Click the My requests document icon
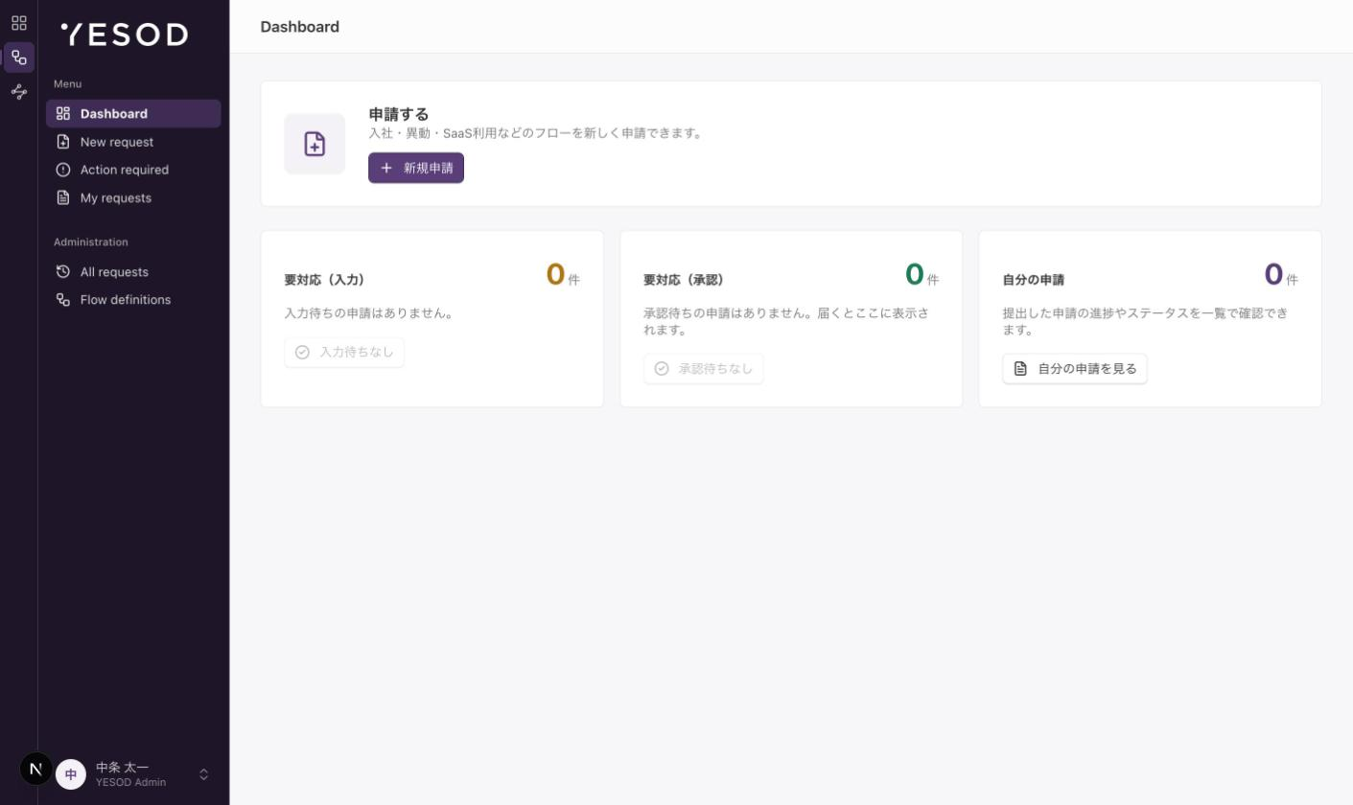This screenshot has width=1353, height=805. click(x=63, y=197)
